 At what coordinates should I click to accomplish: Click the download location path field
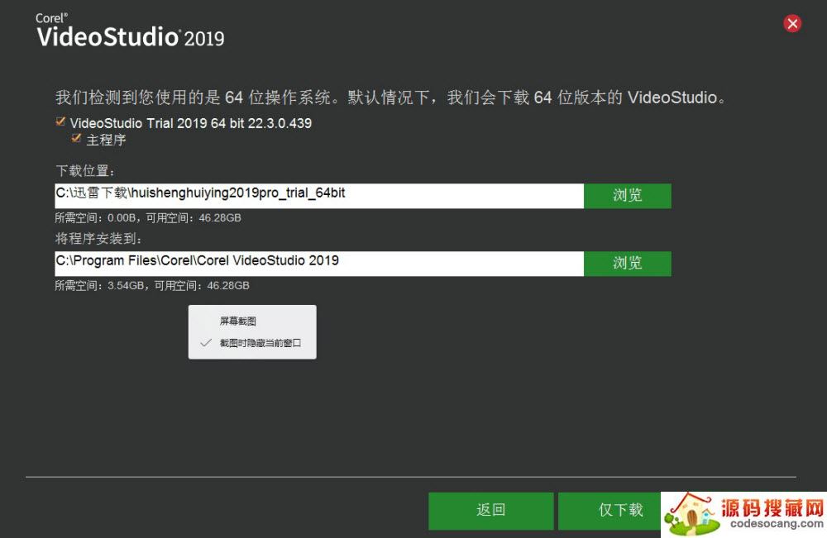(x=319, y=196)
